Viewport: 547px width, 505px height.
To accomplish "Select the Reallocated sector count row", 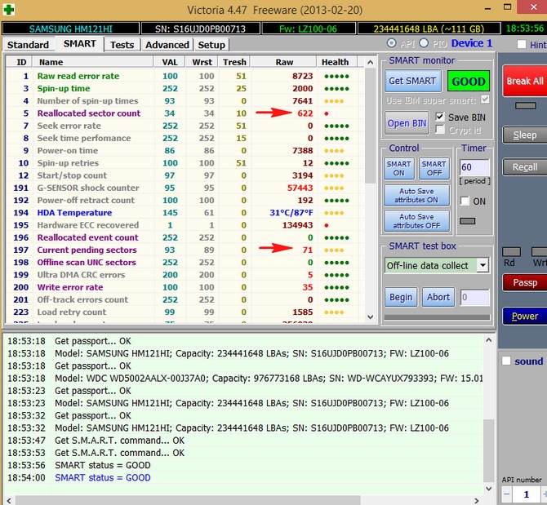I will click(88, 113).
